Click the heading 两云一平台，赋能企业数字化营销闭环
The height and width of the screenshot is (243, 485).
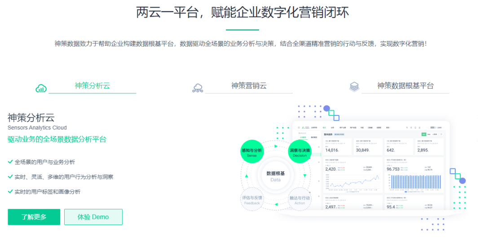tap(242, 13)
